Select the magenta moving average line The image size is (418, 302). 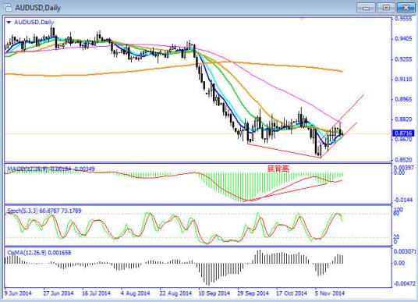click(x=267, y=82)
